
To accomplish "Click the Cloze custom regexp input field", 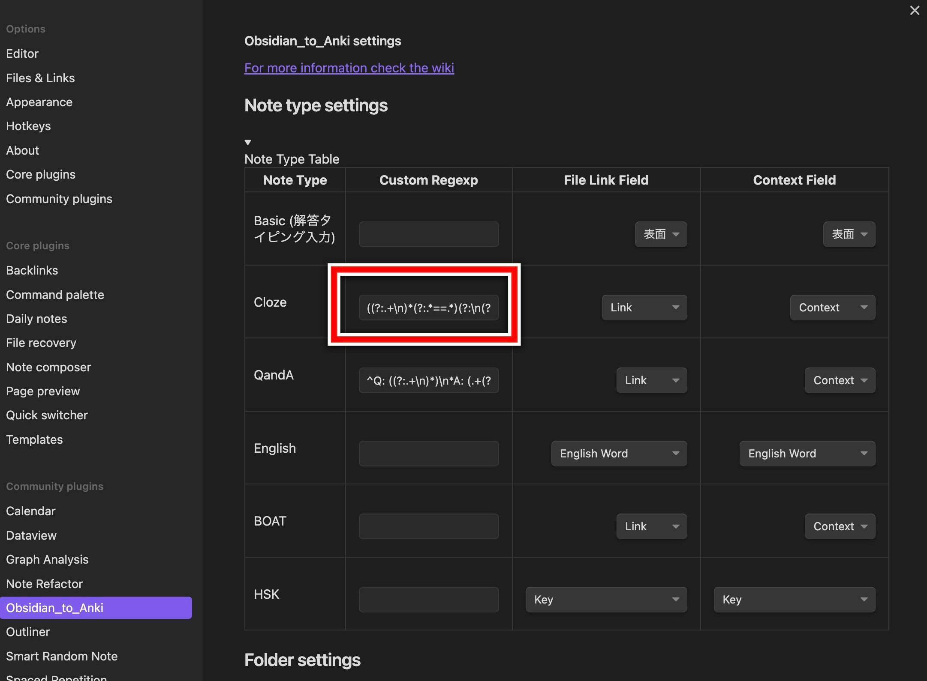I will 428,307.
